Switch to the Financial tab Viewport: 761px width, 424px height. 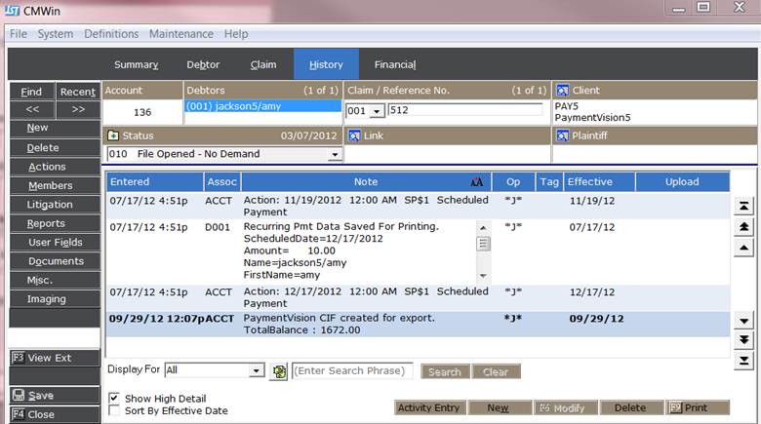(394, 65)
